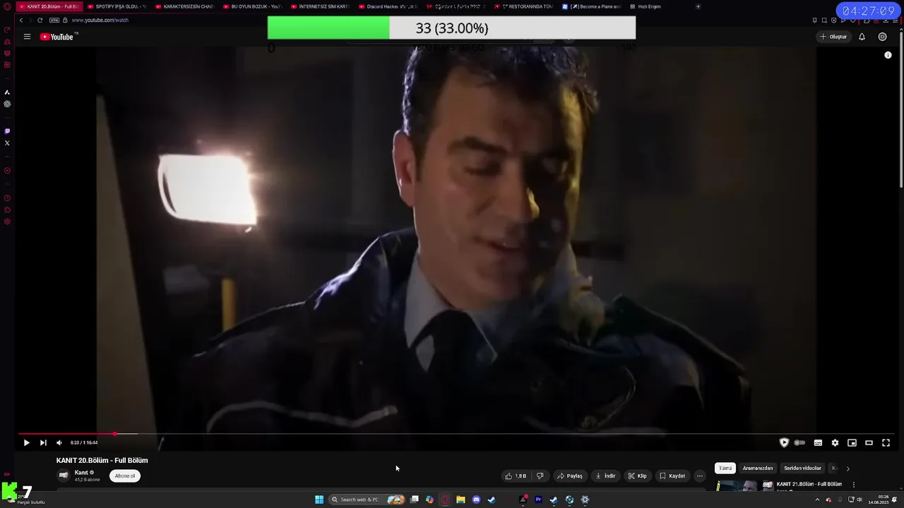The image size is (904, 508).
Task: Open video player settings gear
Action: [835, 443]
